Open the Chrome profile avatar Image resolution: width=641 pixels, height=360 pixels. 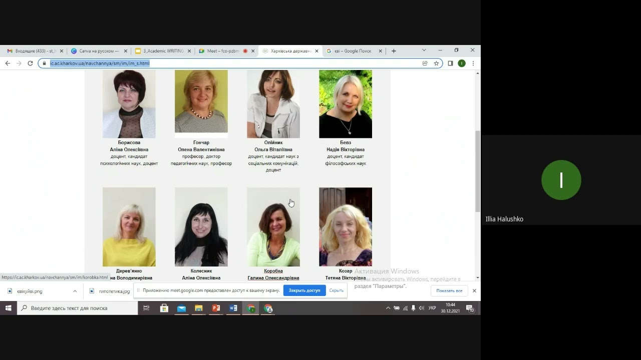click(x=462, y=63)
